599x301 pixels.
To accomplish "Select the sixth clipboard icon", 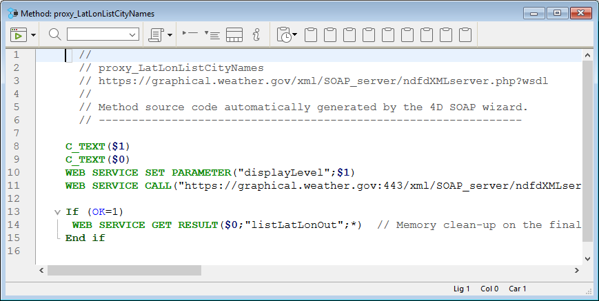I will [407, 34].
